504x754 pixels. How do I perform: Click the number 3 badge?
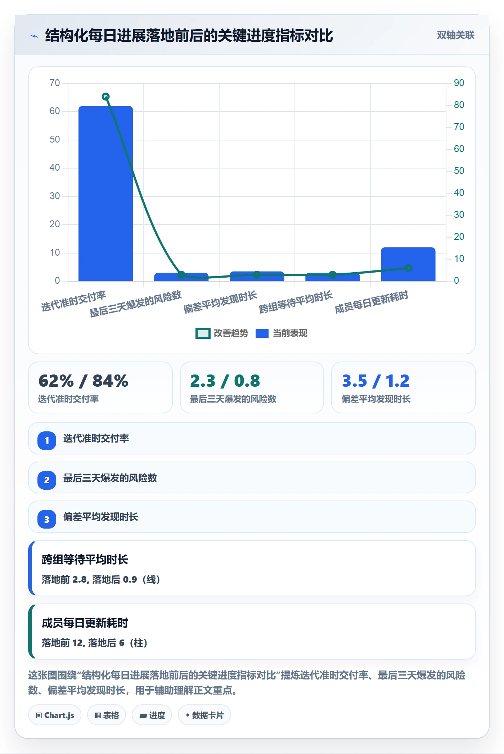tap(47, 519)
